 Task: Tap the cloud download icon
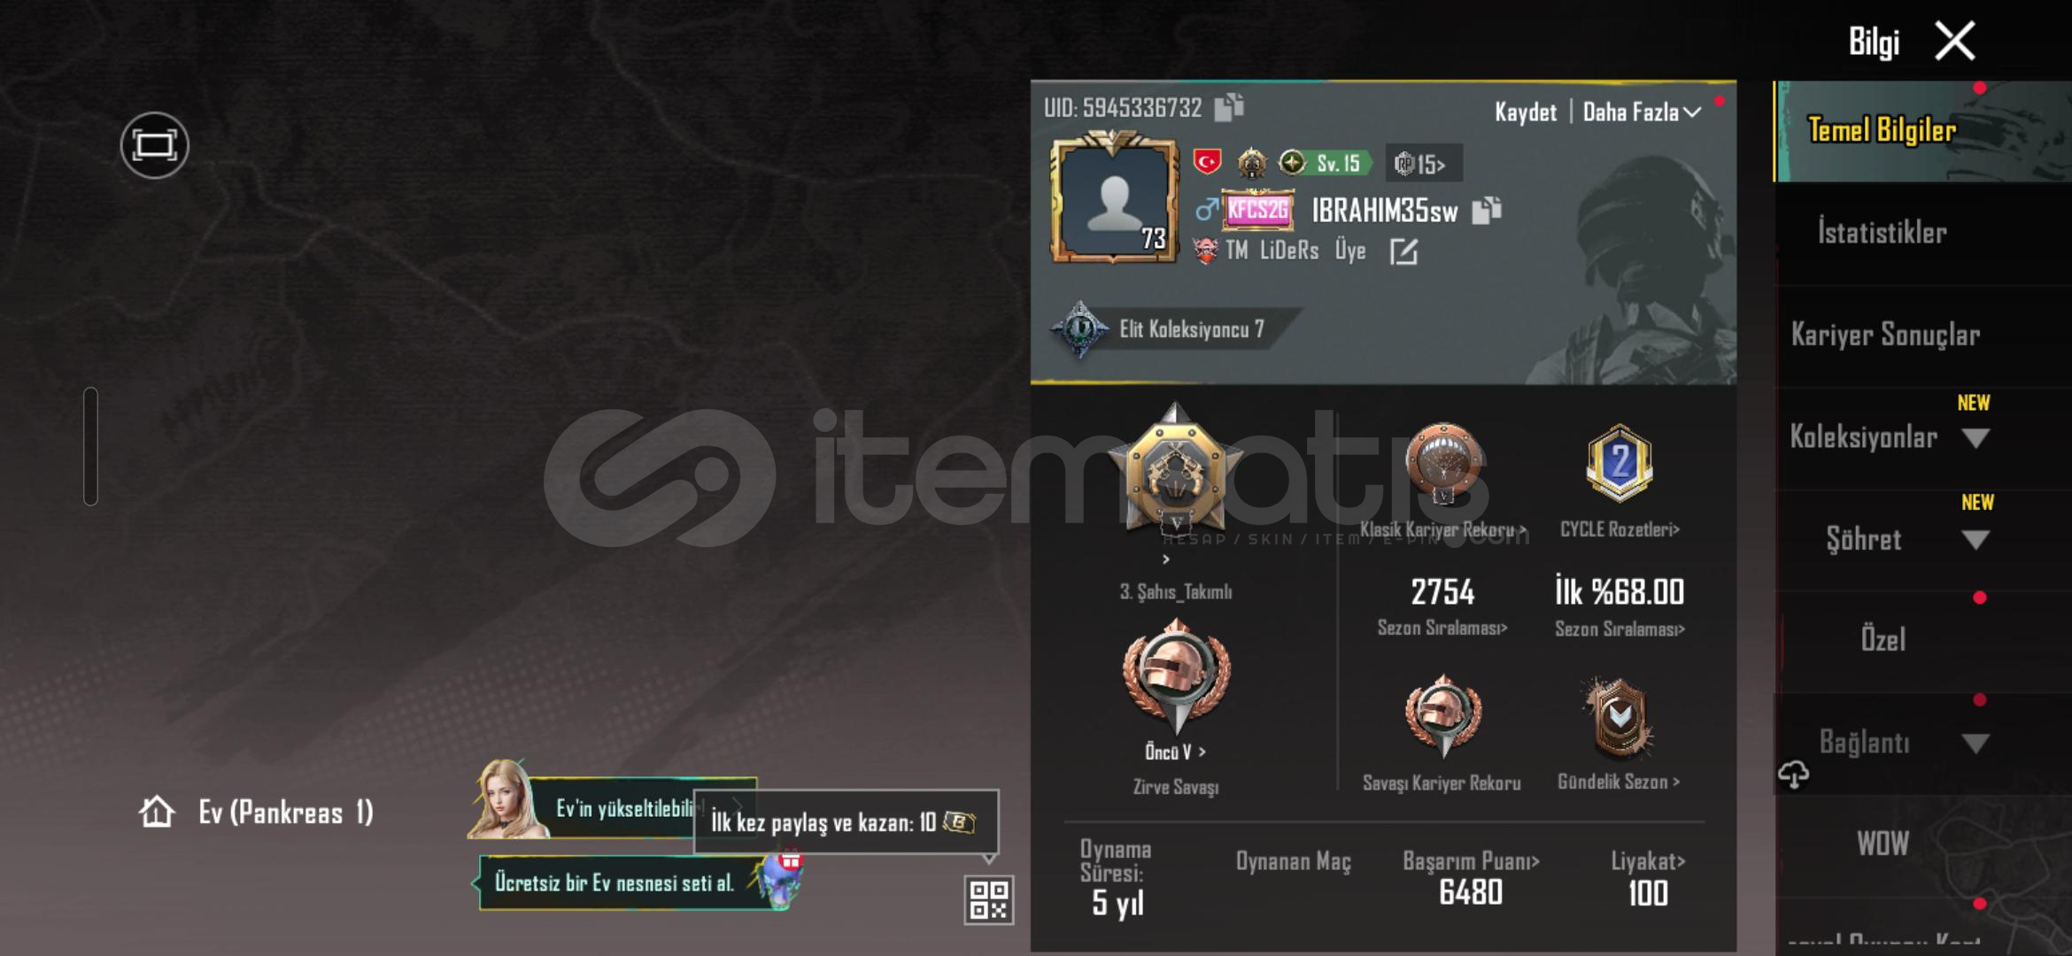[x=1794, y=775]
